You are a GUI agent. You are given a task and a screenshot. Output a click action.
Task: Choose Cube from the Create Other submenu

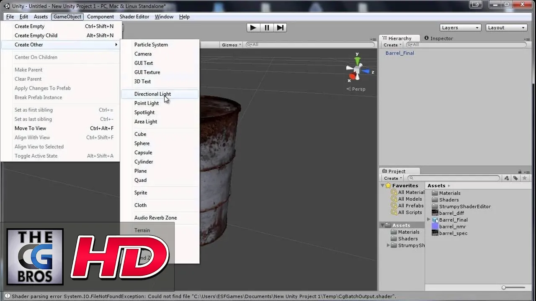tap(160, 134)
